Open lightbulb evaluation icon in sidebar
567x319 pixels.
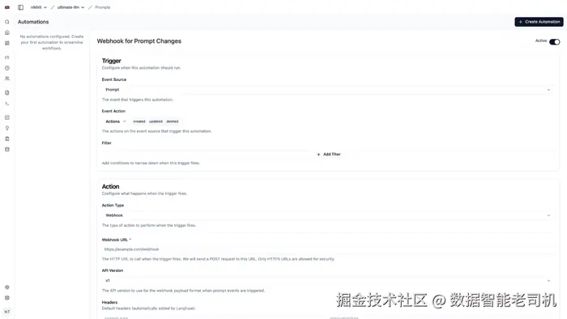pyautogui.click(x=6, y=128)
